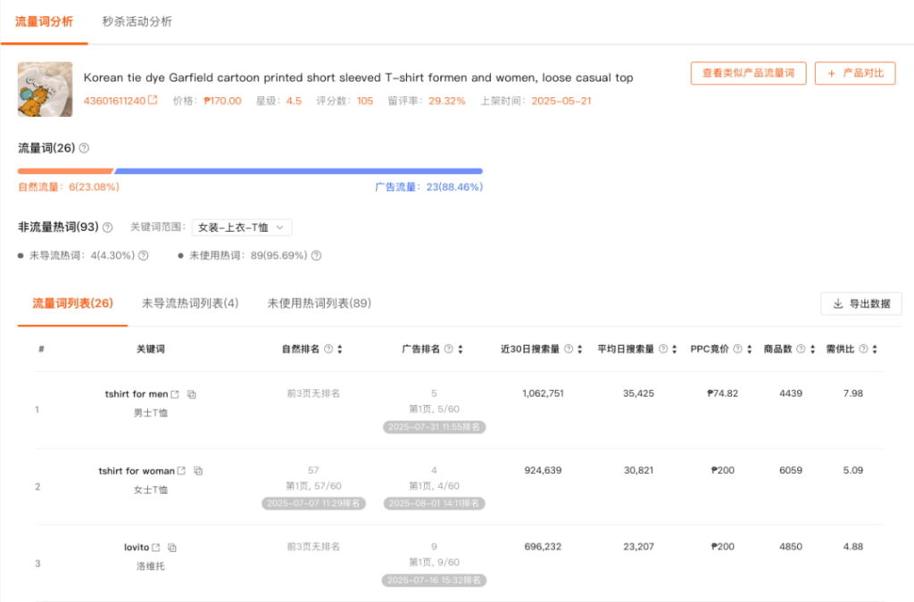
Task: Switch to the 秒杀活动分析 tab
Action: click(136, 22)
